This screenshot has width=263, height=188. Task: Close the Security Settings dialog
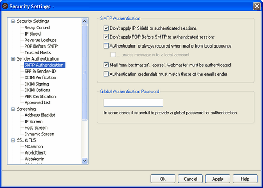pyautogui.click(x=257, y=6)
